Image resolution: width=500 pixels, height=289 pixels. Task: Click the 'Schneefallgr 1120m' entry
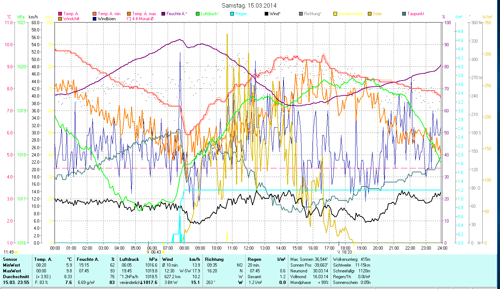click(x=351, y=271)
